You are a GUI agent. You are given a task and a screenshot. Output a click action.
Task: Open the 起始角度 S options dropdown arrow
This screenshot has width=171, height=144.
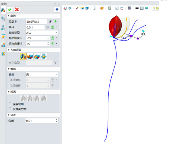(56, 38)
